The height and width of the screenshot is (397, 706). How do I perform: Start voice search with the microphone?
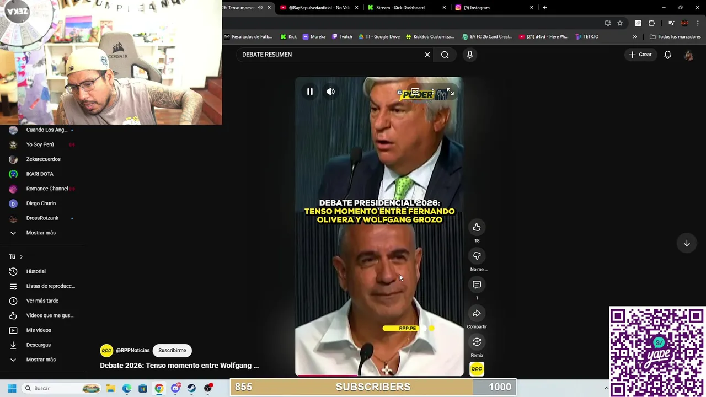470,55
